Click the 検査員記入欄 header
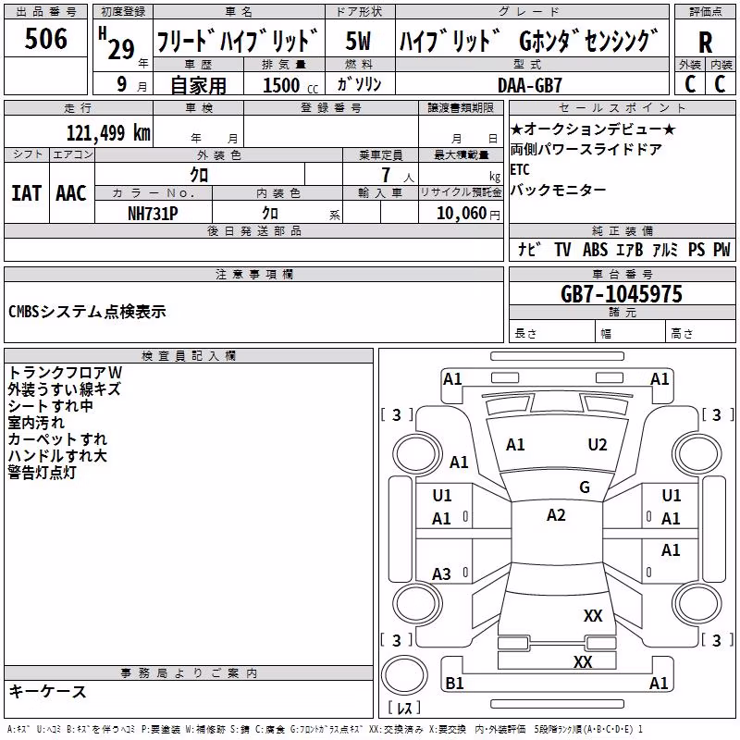The image size is (740, 740). (x=189, y=356)
